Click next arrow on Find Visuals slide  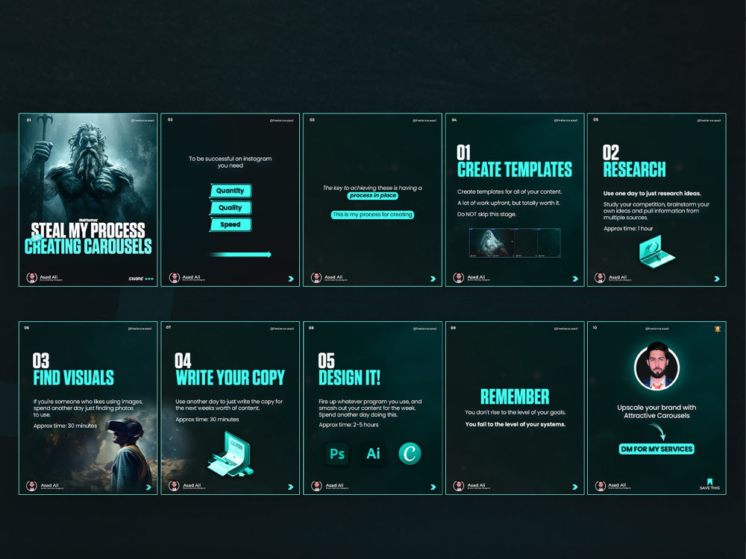[x=148, y=487]
